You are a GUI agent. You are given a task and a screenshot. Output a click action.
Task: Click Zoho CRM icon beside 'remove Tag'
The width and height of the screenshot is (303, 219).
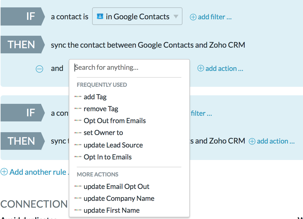[x=78, y=109]
